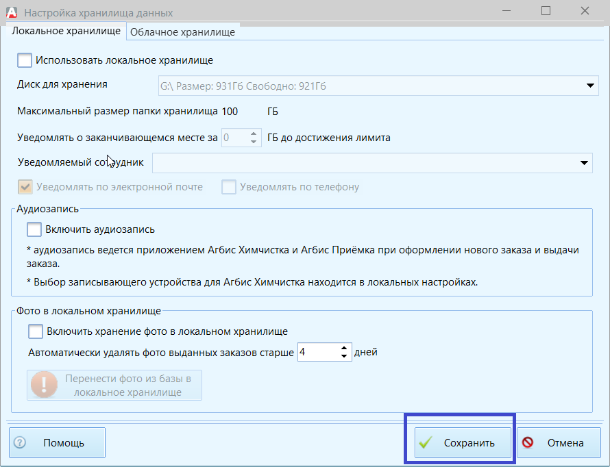Click the maximum folder size value 100
This screenshot has height=467, width=610.
pos(230,112)
